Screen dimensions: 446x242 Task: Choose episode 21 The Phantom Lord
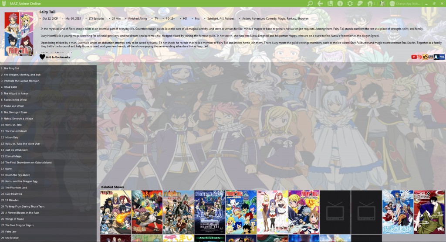[x=16, y=187]
